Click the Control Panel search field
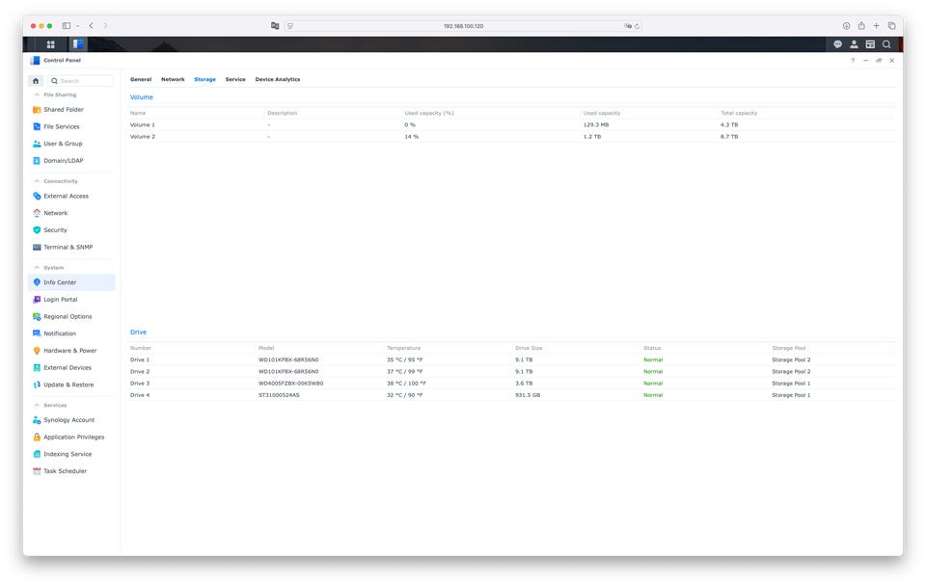This screenshot has height=586, width=926. 80,81
